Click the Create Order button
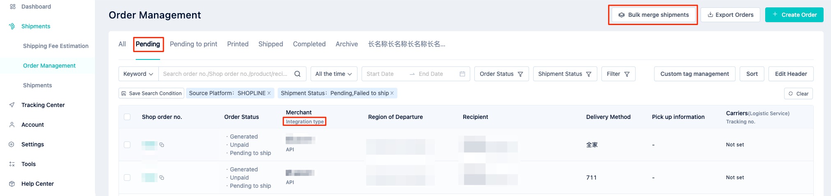The height and width of the screenshot is (196, 831). click(794, 15)
